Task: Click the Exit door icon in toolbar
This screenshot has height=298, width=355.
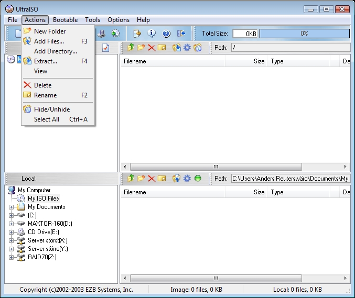Action: coord(181,34)
